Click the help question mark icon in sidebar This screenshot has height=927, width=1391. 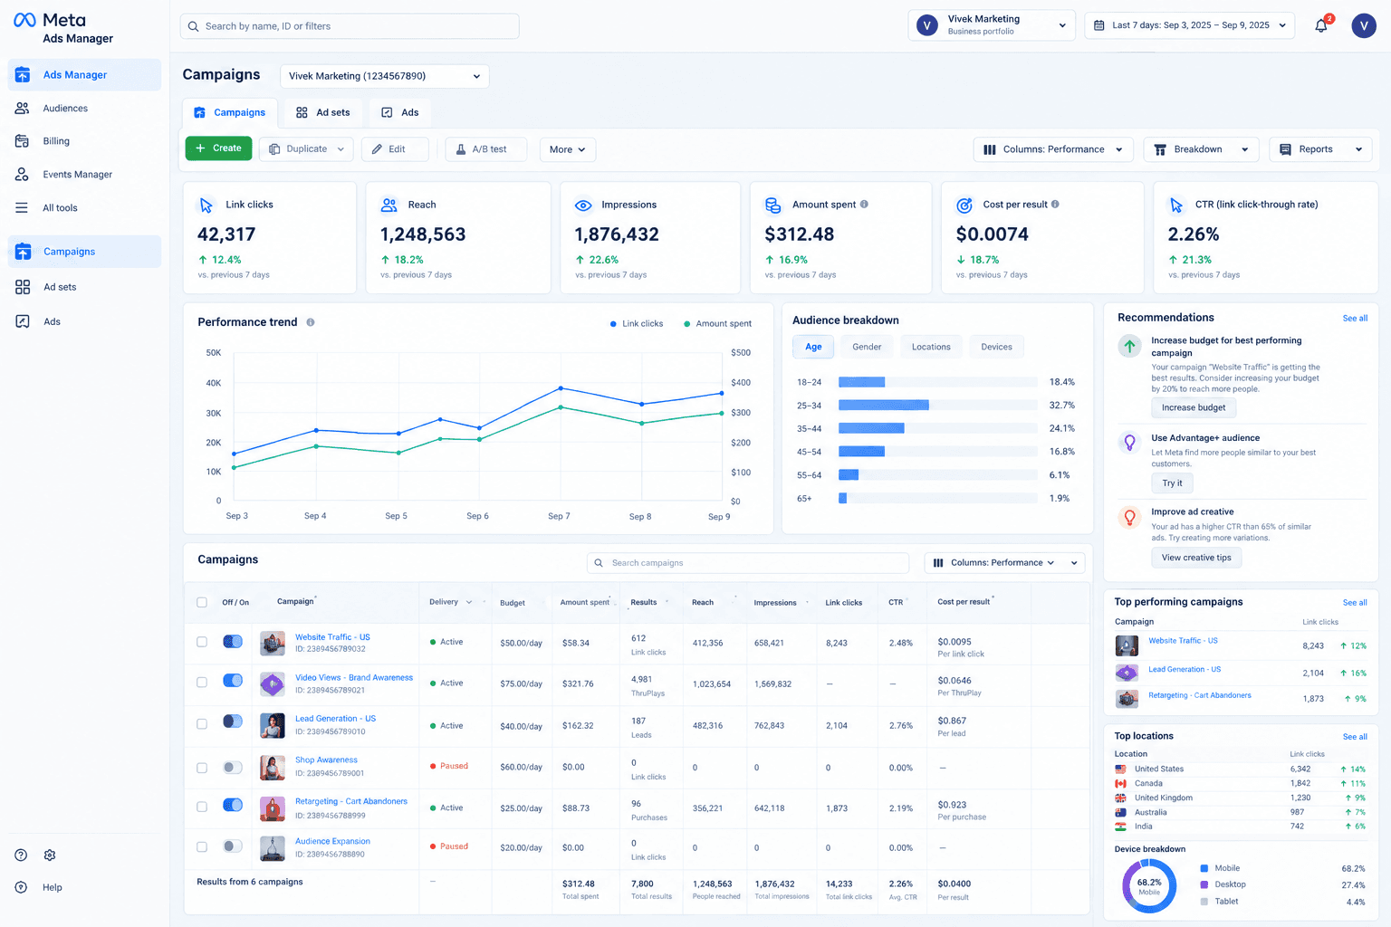[21, 855]
